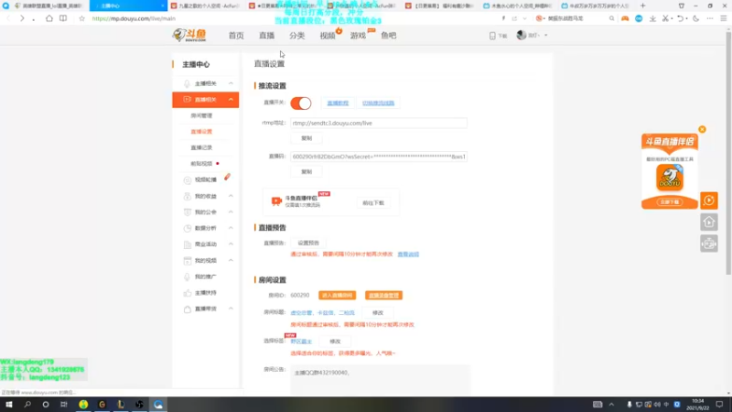The width and height of the screenshot is (732, 412).
Task: Open the three-dots more tools icon
Action: [710, 18]
